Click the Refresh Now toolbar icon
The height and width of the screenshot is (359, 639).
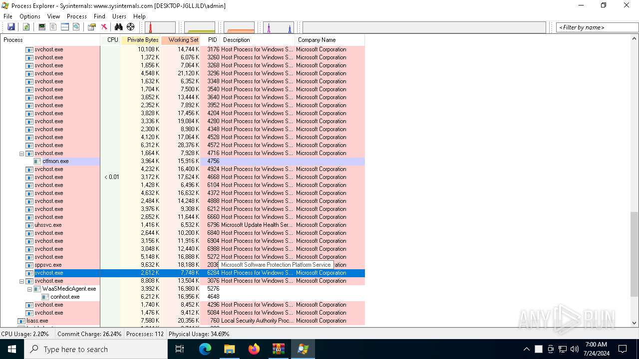coord(26,27)
